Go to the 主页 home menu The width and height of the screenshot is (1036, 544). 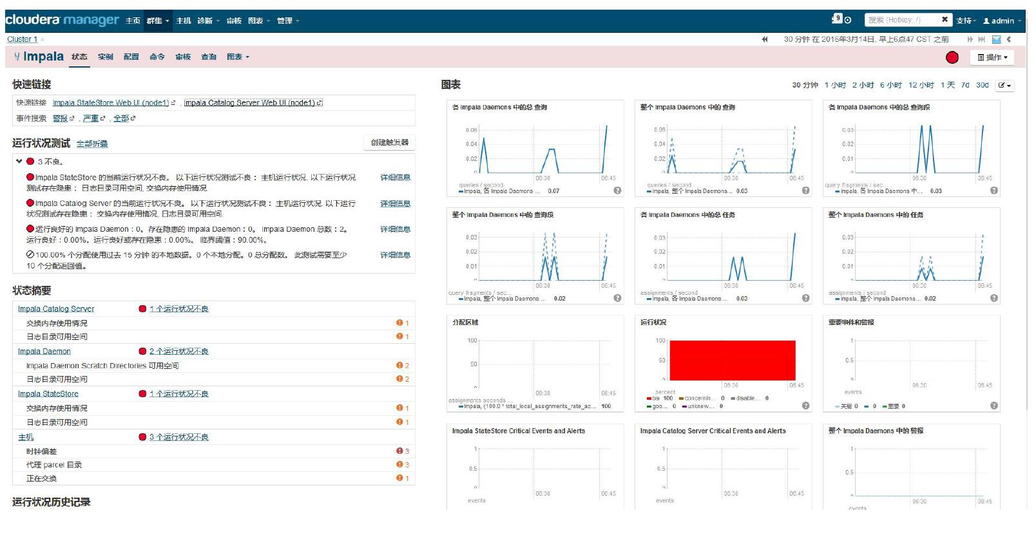tap(133, 21)
